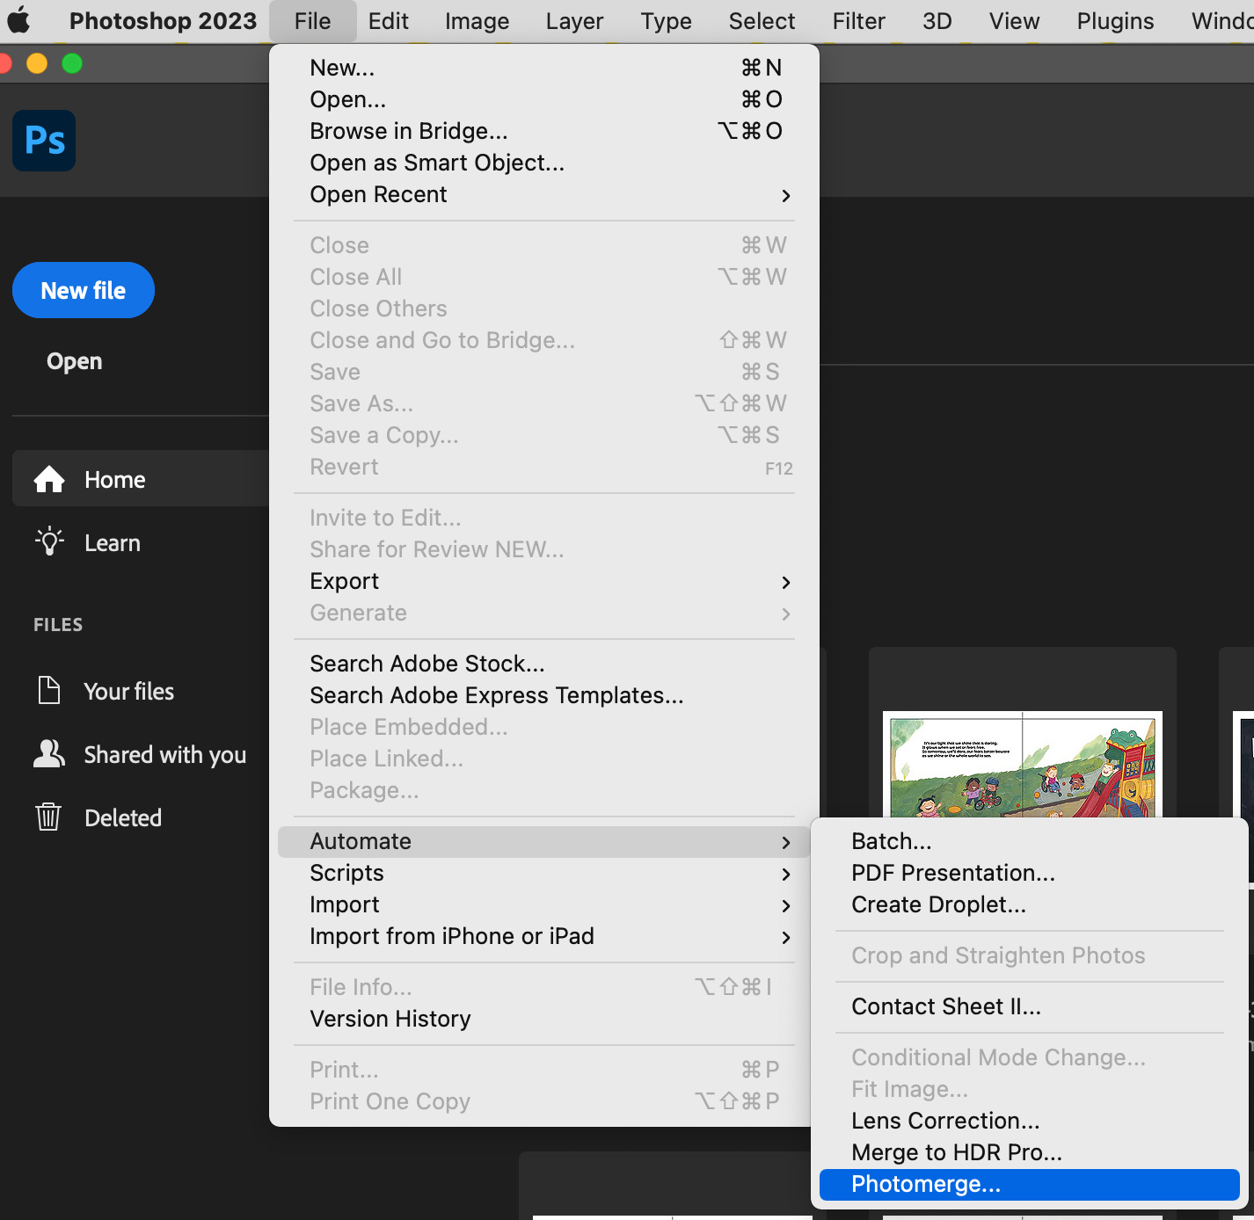
Task: Choose Lens Correction...
Action: point(1029,1121)
